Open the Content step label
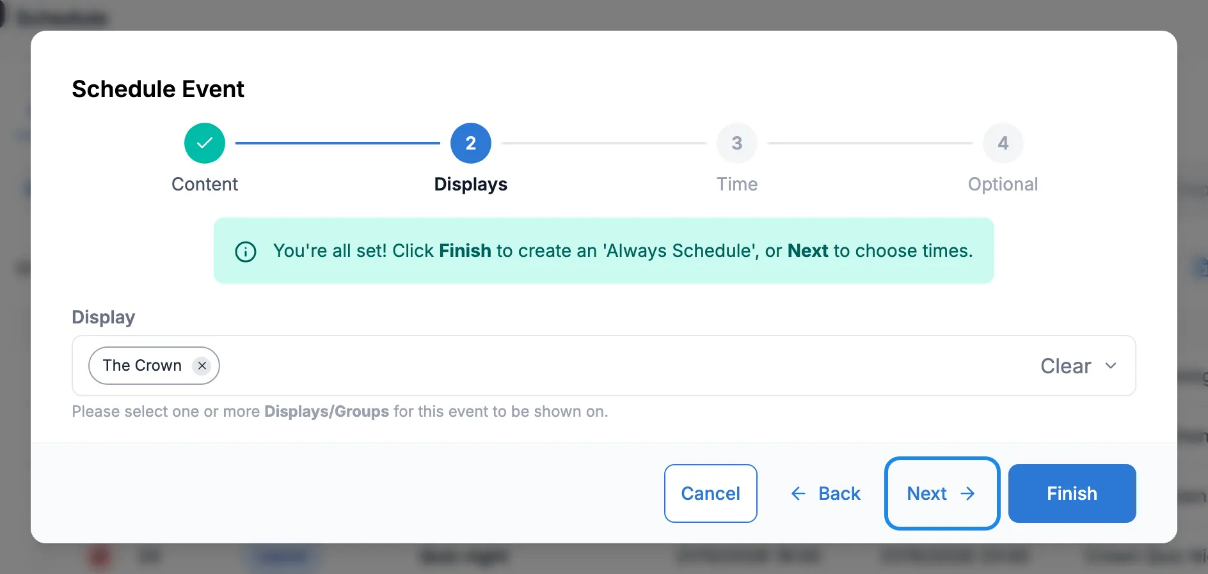This screenshot has height=574, width=1208. (x=205, y=184)
